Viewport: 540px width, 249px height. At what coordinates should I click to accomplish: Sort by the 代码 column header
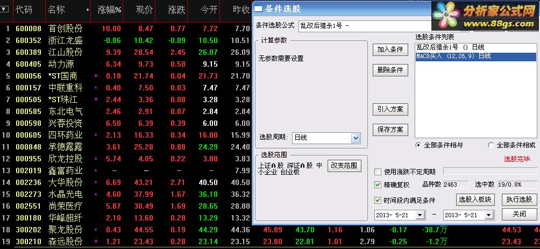(x=24, y=10)
